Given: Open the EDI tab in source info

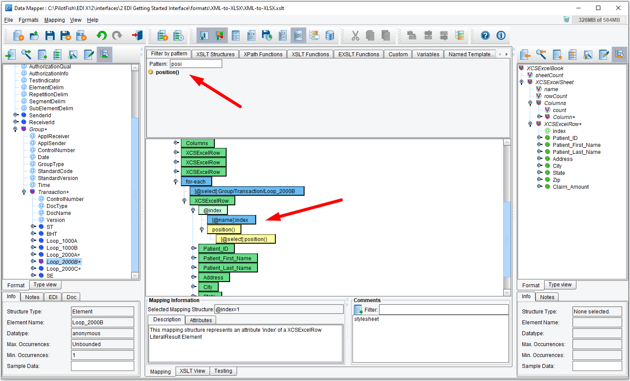Looking at the screenshot, I should 53,297.
